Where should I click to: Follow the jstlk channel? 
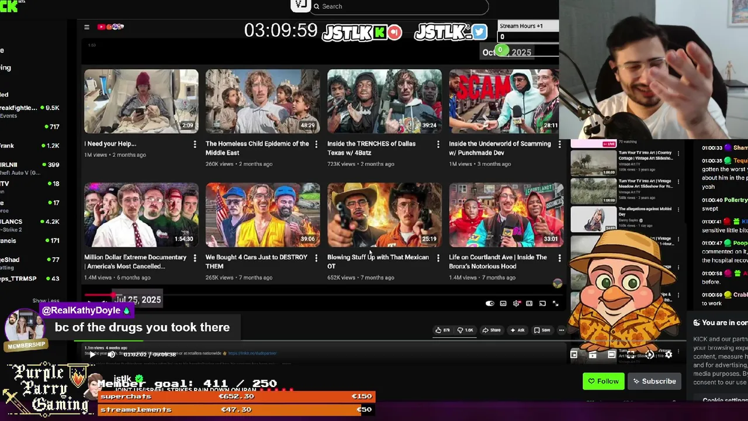point(604,381)
